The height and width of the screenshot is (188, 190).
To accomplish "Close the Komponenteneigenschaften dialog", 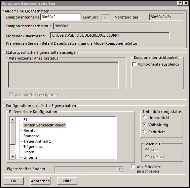I will click(x=186, y=3).
